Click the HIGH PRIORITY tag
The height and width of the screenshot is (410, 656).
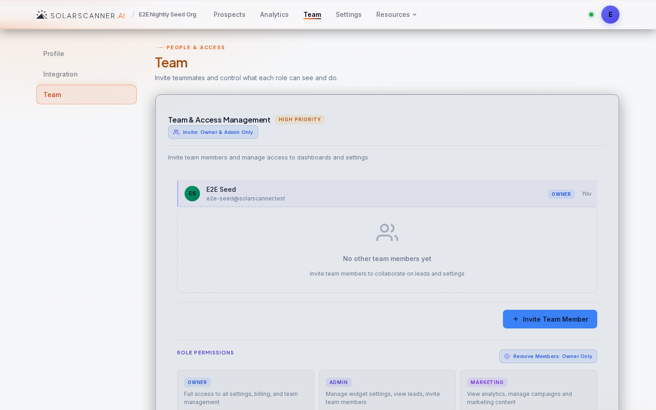point(300,119)
